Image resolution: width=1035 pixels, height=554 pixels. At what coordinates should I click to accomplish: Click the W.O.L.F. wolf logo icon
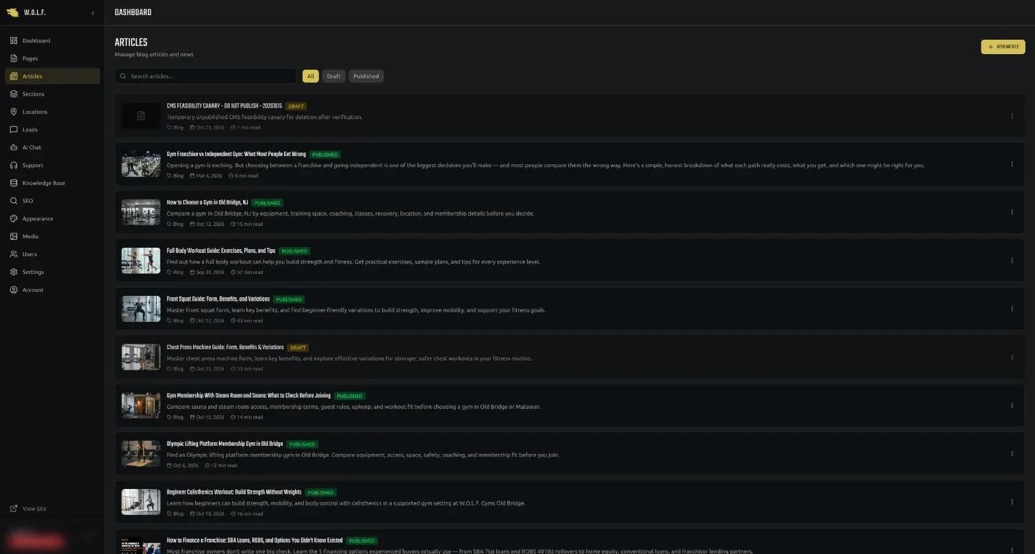(x=12, y=12)
